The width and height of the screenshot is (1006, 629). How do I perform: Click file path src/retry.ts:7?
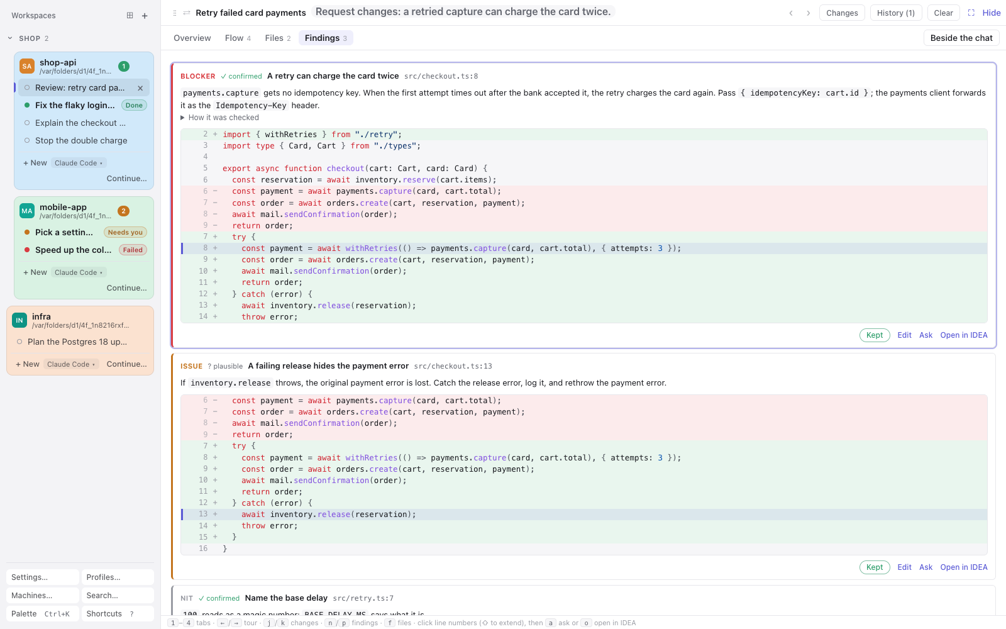point(363,598)
